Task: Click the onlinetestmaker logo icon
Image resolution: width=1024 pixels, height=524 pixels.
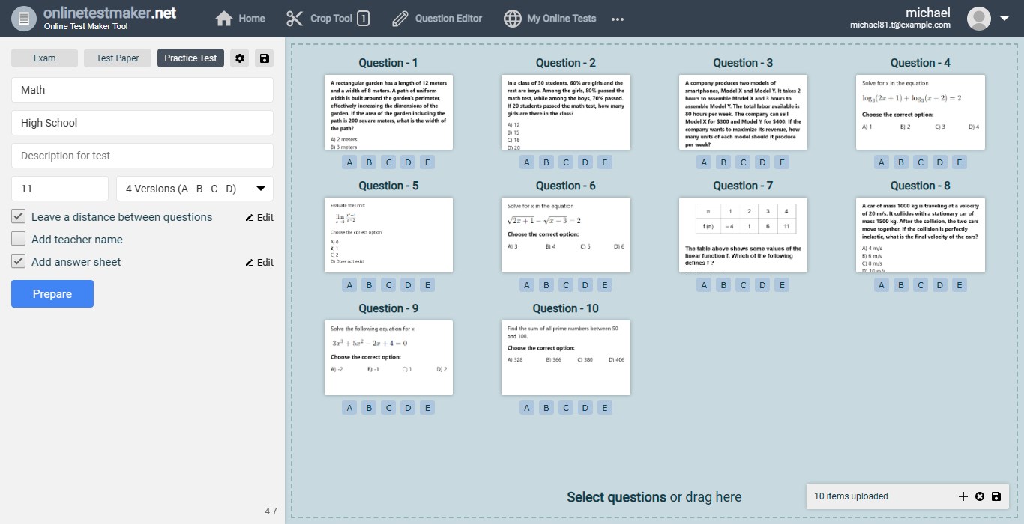Action: tap(25, 19)
